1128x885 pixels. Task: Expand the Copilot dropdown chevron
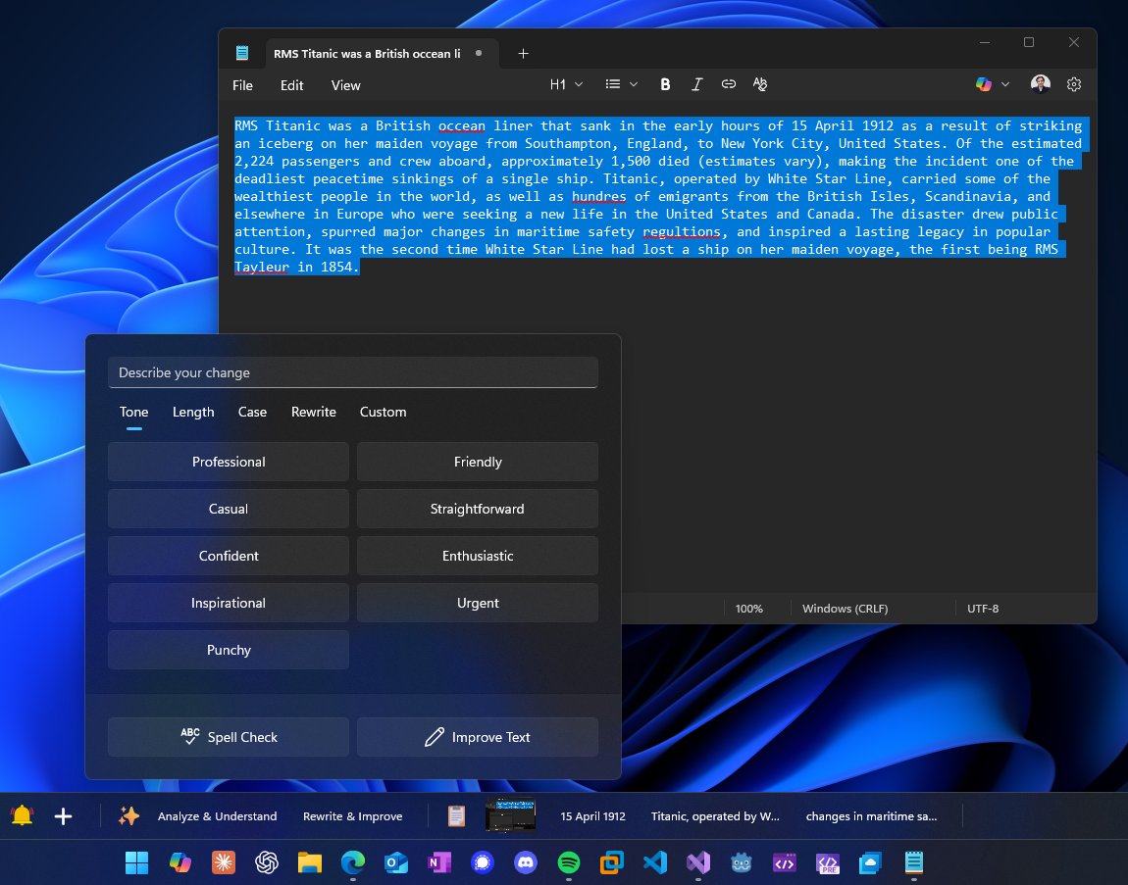pos(1005,85)
